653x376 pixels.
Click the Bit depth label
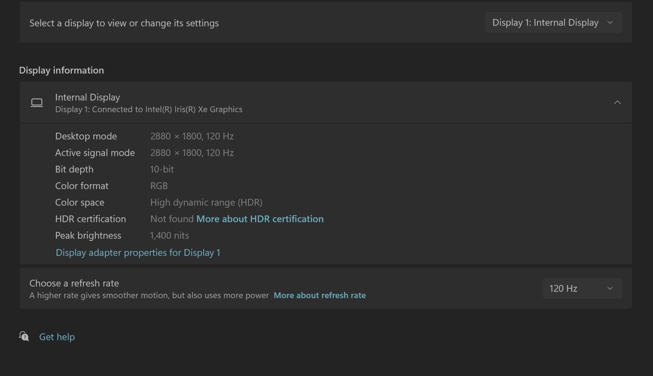pos(74,169)
